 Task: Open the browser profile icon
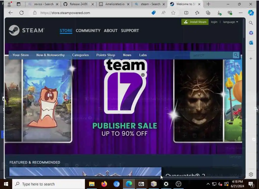click(9, 4)
